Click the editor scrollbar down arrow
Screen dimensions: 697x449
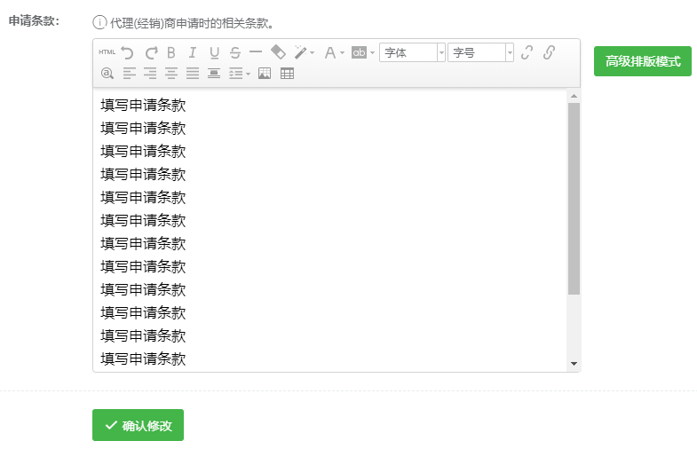[574, 364]
